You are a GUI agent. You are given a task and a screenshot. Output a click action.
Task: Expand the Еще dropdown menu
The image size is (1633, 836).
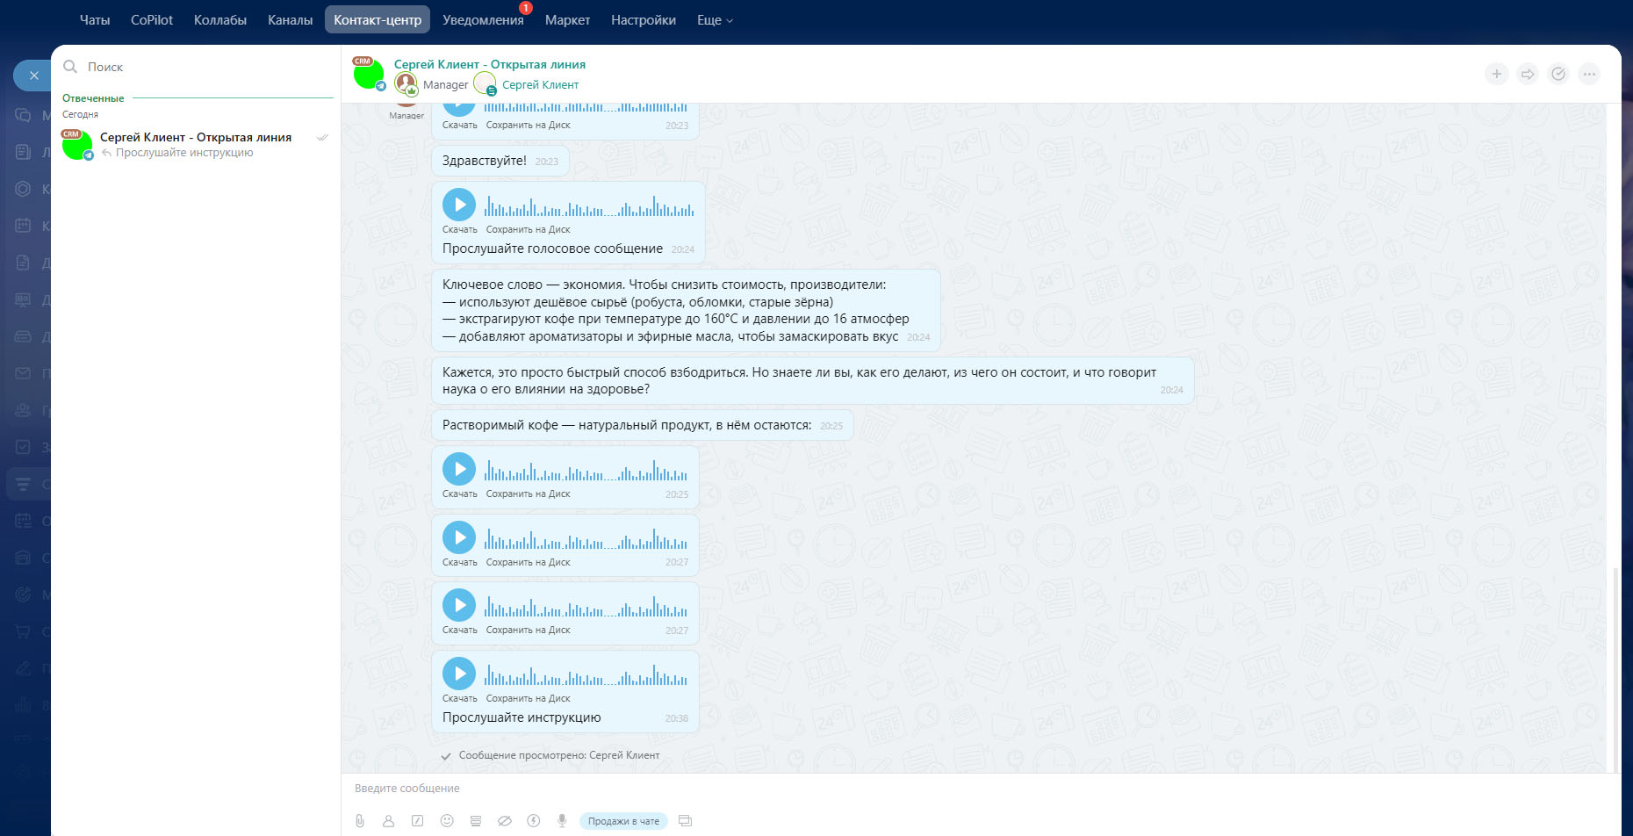715,19
